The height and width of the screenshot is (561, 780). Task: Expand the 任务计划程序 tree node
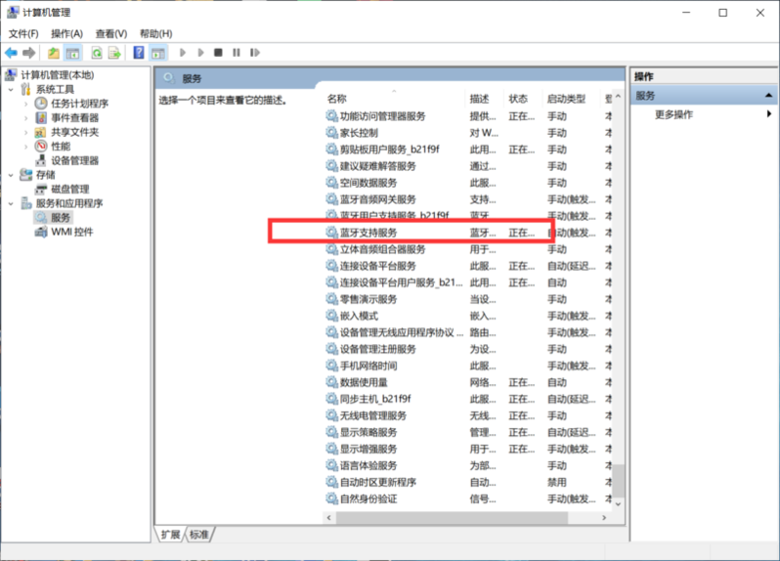[25, 104]
